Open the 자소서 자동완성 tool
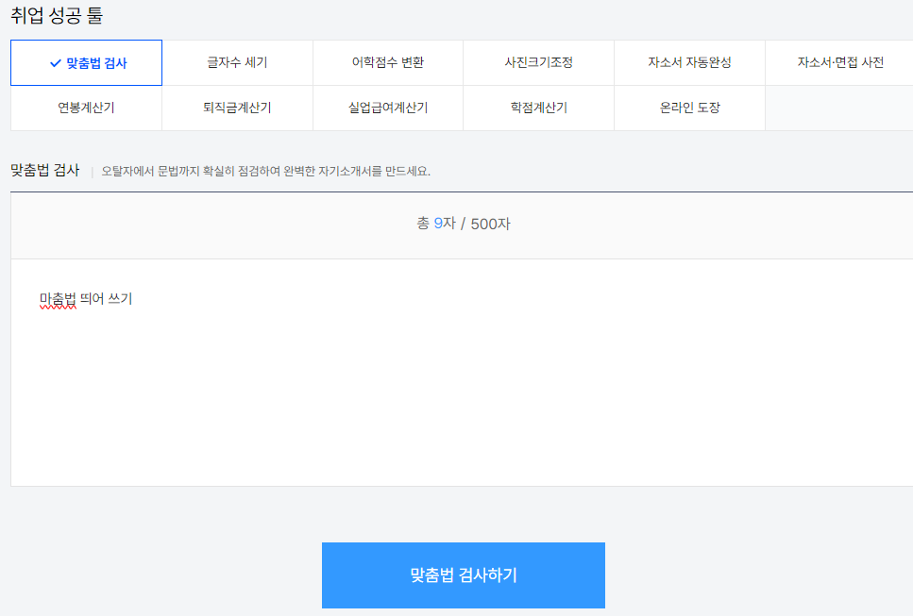913x616 pixels. click(689, 62)
